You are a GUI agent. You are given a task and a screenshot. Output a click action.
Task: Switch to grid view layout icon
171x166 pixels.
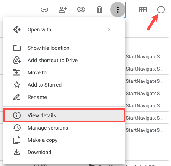coord(143,10)
